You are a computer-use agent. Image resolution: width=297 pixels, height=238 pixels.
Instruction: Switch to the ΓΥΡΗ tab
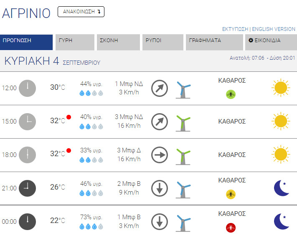coord(75,42)
